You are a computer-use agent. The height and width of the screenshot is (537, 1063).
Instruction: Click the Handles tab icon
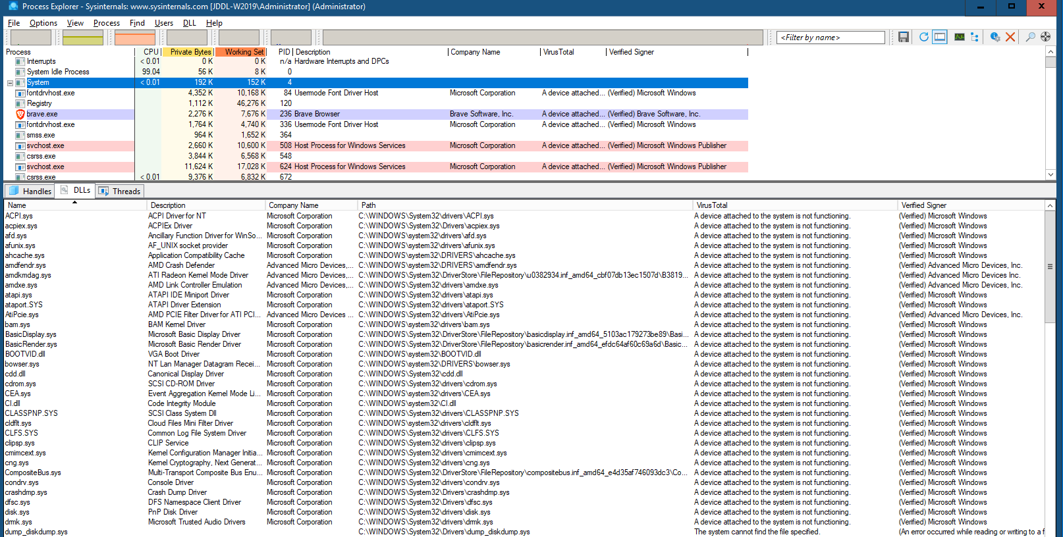click(x=14, y=191)
